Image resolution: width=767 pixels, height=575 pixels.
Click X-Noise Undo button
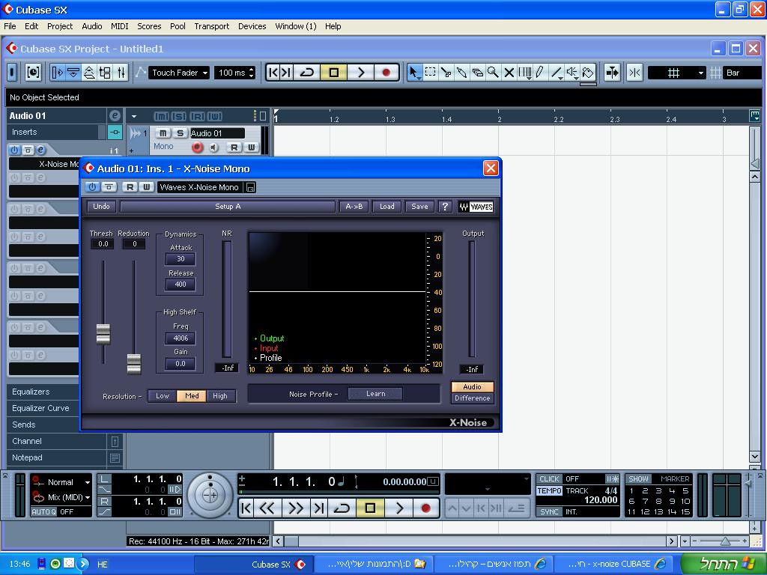[101, 207]
